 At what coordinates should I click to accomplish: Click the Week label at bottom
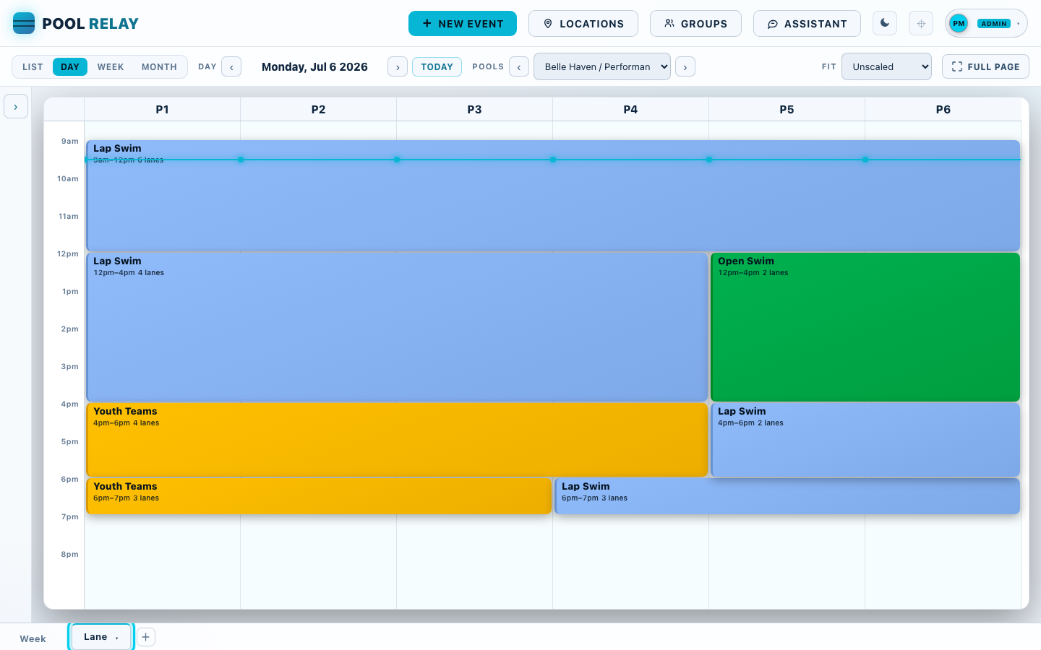click(33, 638)
